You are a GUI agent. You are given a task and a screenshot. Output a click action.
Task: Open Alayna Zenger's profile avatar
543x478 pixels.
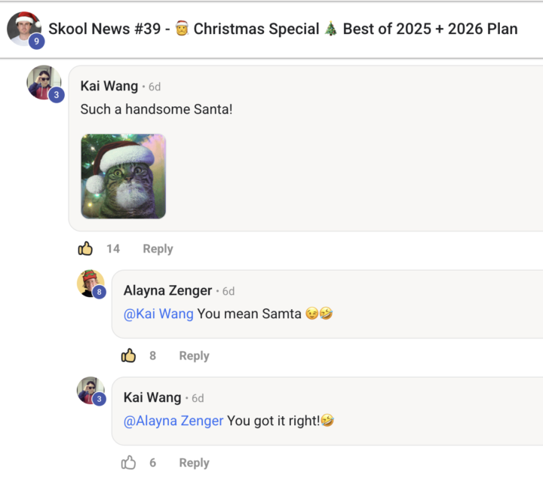(90, 283)
